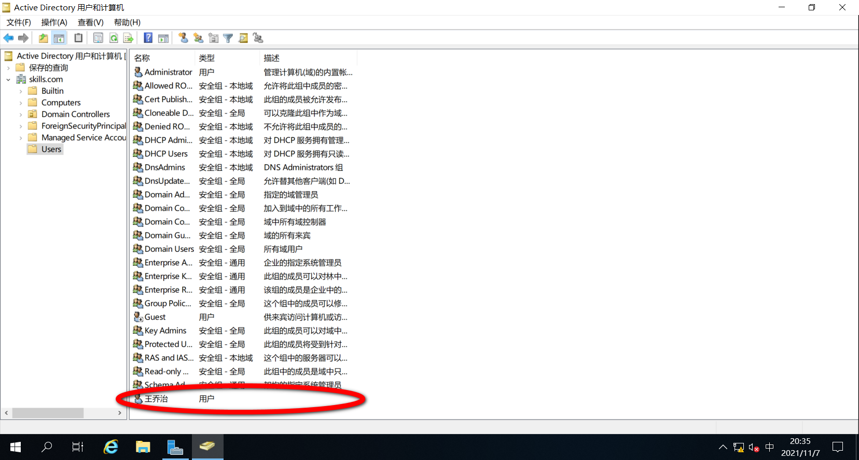Toggle the console tree pane icon
The width and height of the screenshot is (859, 460).
pos(59,38)
